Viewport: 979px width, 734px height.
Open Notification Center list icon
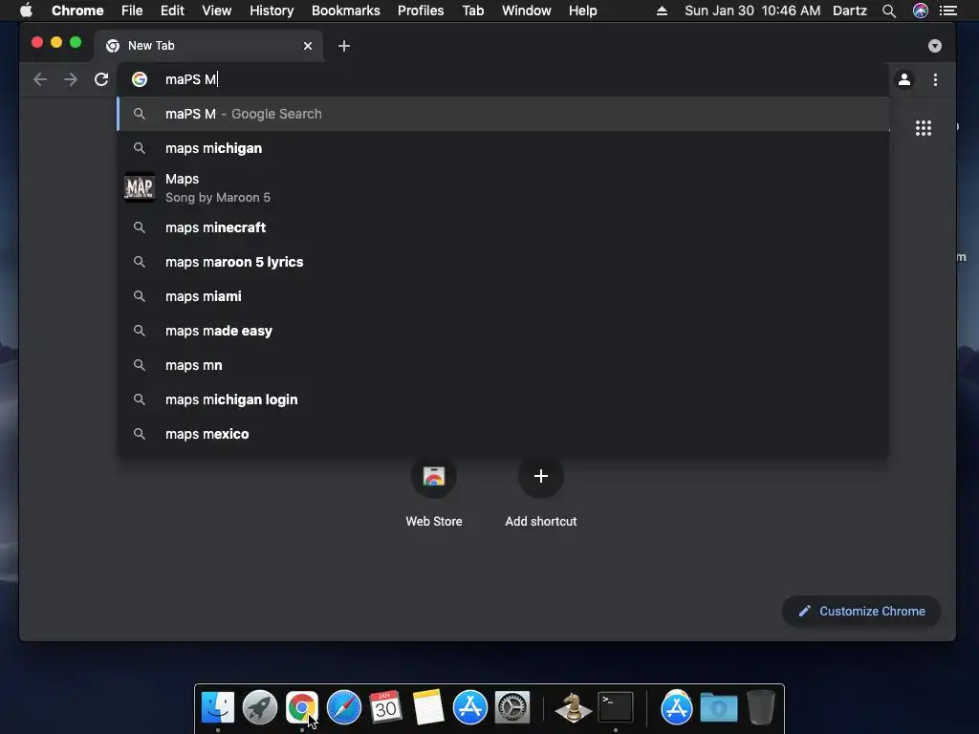[x=948, y=11]
